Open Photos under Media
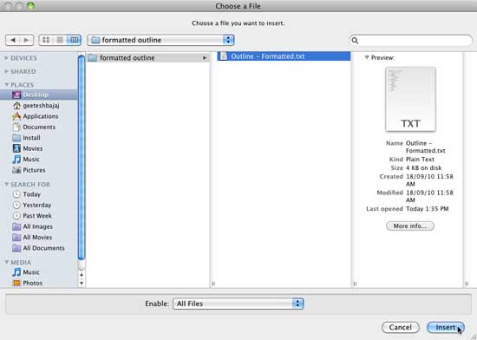Image resolution: width=477 pixels, height=340 pixels. pos(39,283)
